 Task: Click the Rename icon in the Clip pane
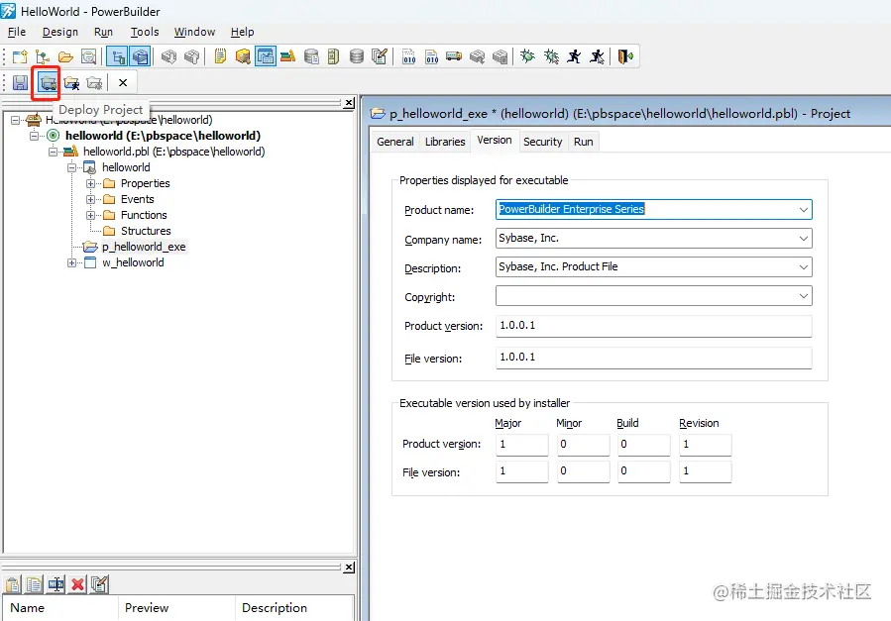click(56, 584)
